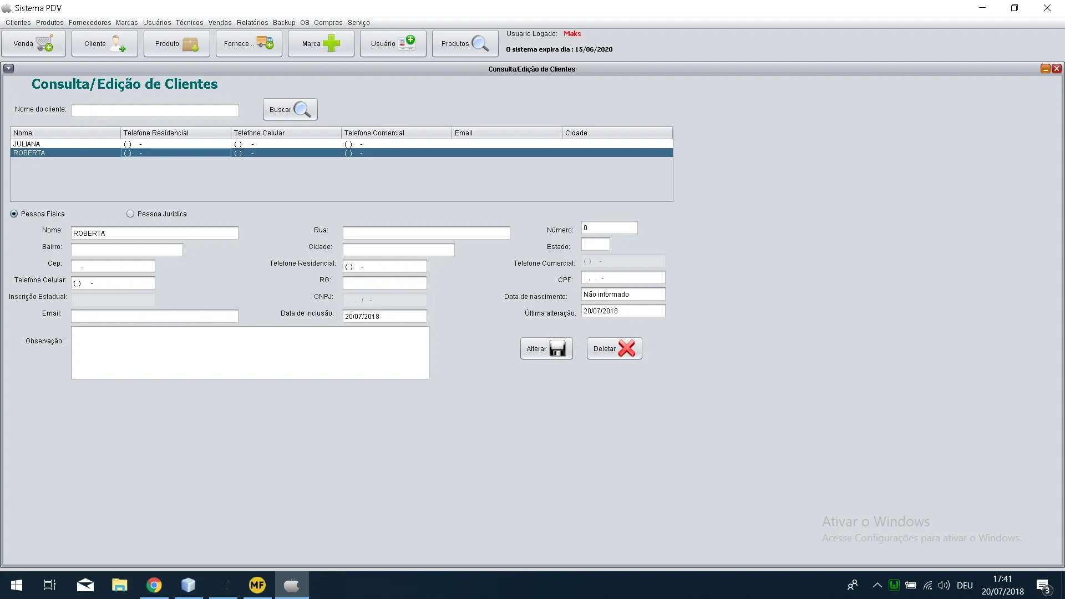1065x599 pixels.
Task: Open the Backup menu
Action: (x=284, y=23)
